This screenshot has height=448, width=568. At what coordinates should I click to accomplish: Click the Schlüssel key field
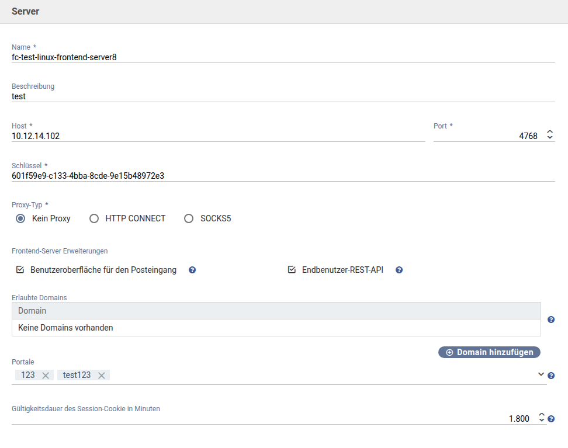coord(283,176)
